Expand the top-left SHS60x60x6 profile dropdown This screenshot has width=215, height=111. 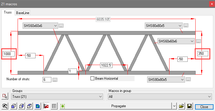click(40, 25)
